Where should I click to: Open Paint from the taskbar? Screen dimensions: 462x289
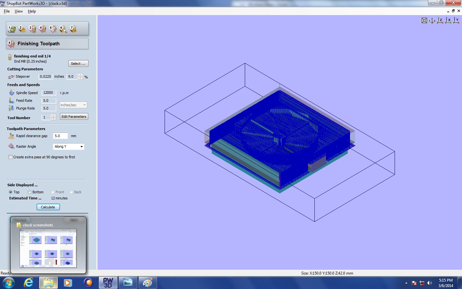coord(147,283)
